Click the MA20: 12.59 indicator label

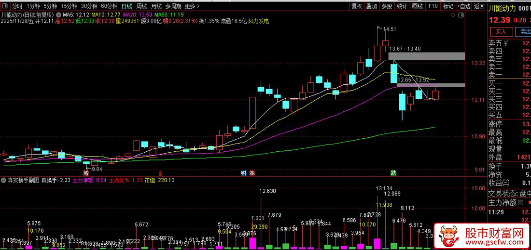tap(138, 15)
